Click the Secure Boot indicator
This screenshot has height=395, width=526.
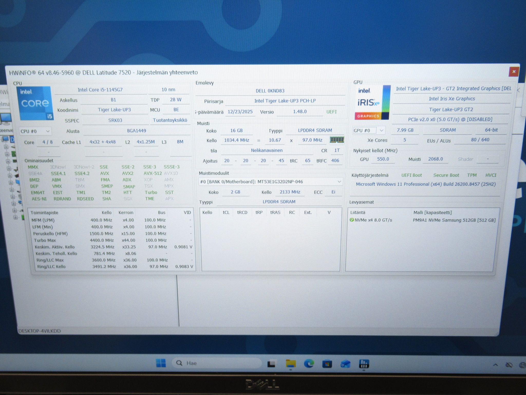point(446,175)
